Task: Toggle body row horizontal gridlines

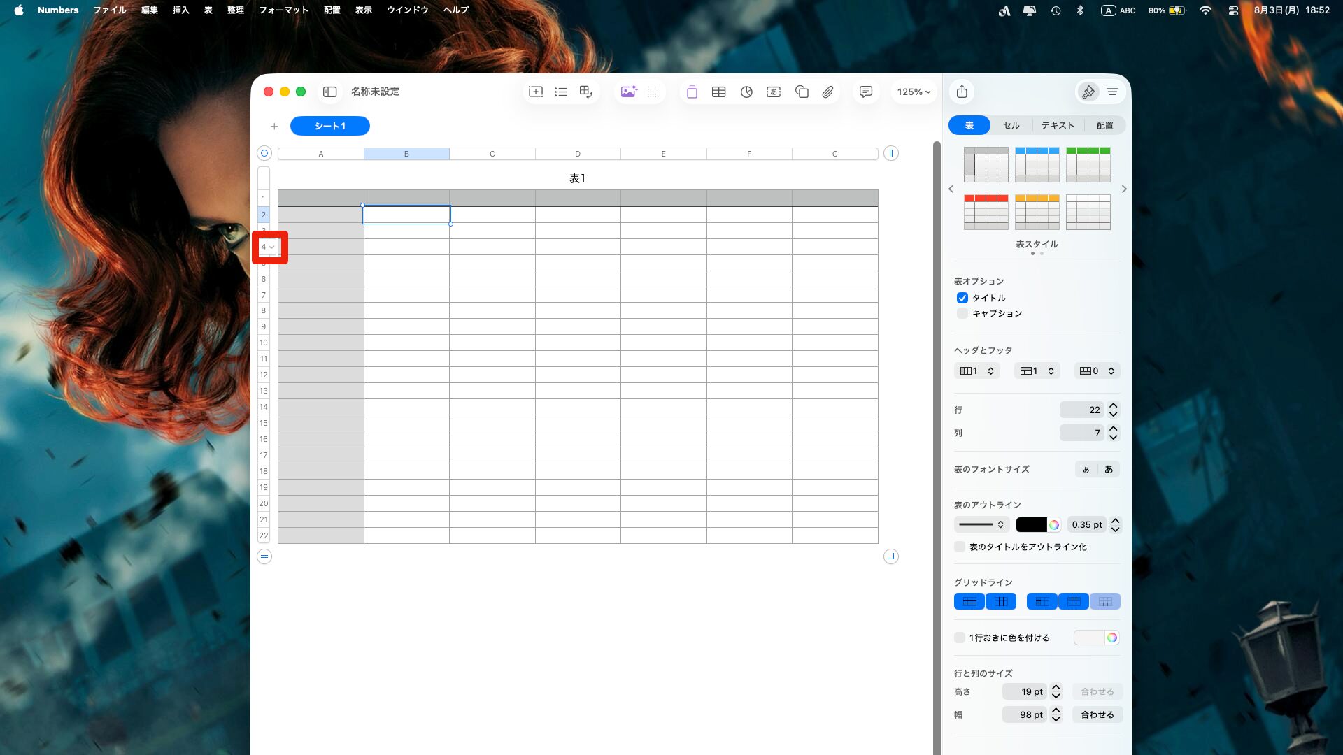Action: click(969, 601)
